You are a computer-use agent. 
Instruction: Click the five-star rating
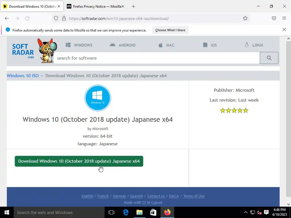(x=234, y=110)
